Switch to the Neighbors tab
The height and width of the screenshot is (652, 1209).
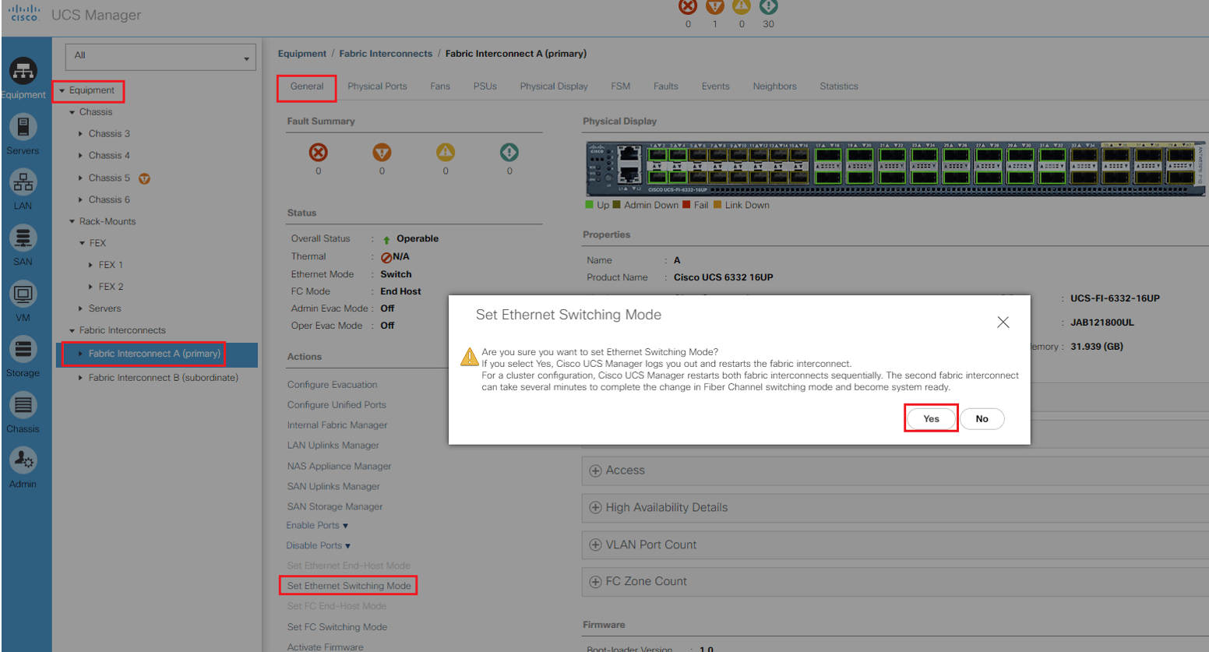coord(774,86)
